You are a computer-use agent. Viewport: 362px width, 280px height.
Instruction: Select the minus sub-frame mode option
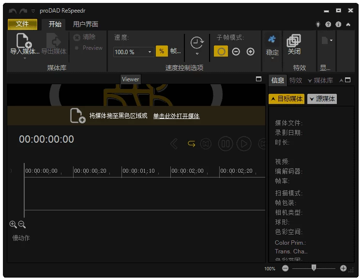(x=236, y=51)
